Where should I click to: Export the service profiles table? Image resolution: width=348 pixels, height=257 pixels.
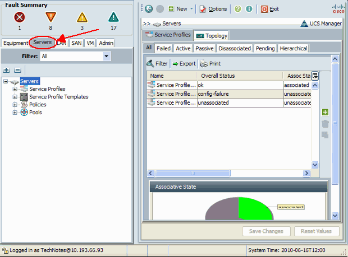pos(184,64)
